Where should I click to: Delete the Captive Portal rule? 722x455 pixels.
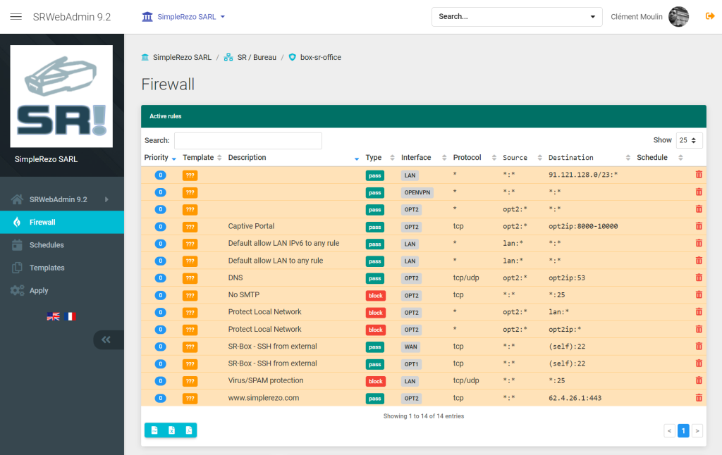click(699, 226)
